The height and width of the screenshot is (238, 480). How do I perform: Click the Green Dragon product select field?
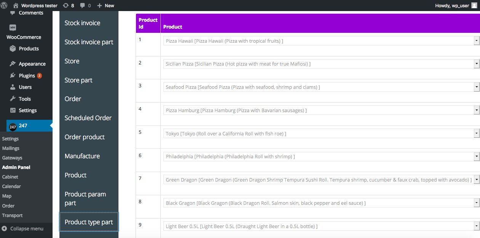coord(321,180)
